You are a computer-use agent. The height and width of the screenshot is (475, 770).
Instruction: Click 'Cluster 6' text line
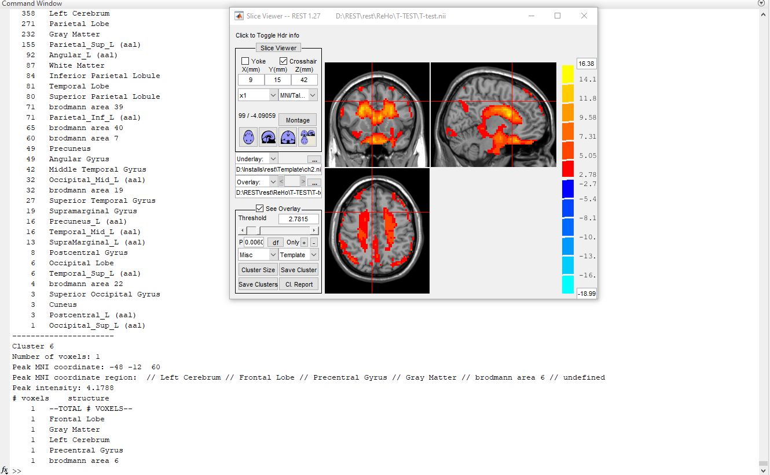click(x=33, y=346)
